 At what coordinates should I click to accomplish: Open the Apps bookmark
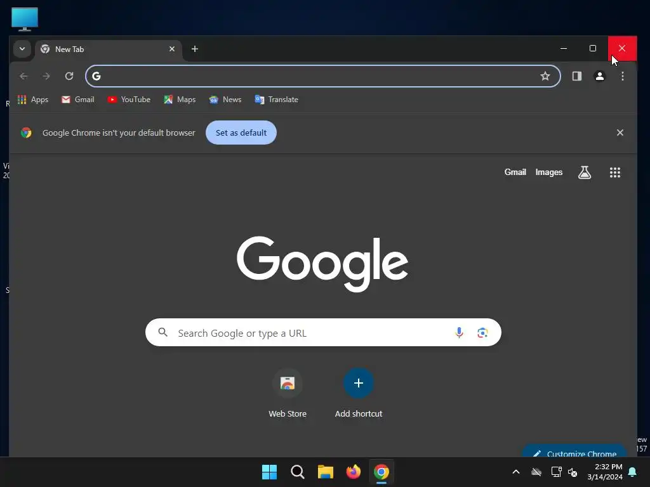point(33,100)
